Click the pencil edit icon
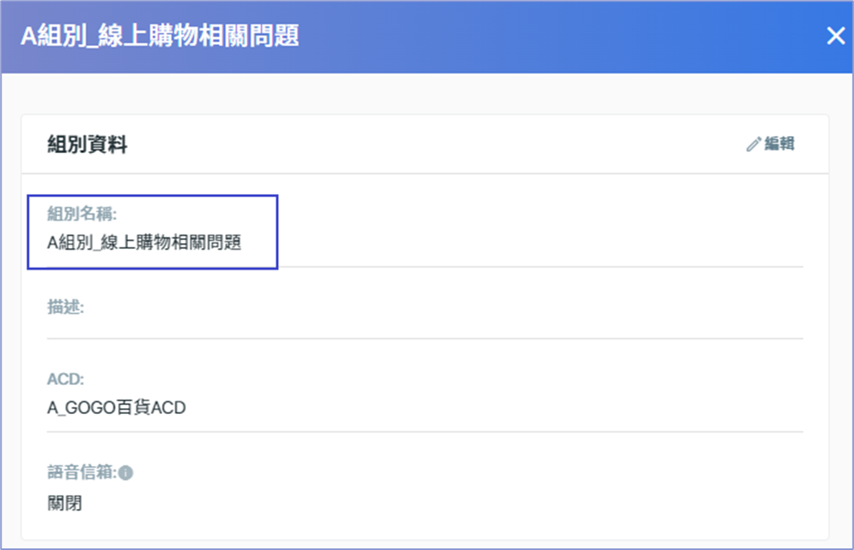 (753, 144)
